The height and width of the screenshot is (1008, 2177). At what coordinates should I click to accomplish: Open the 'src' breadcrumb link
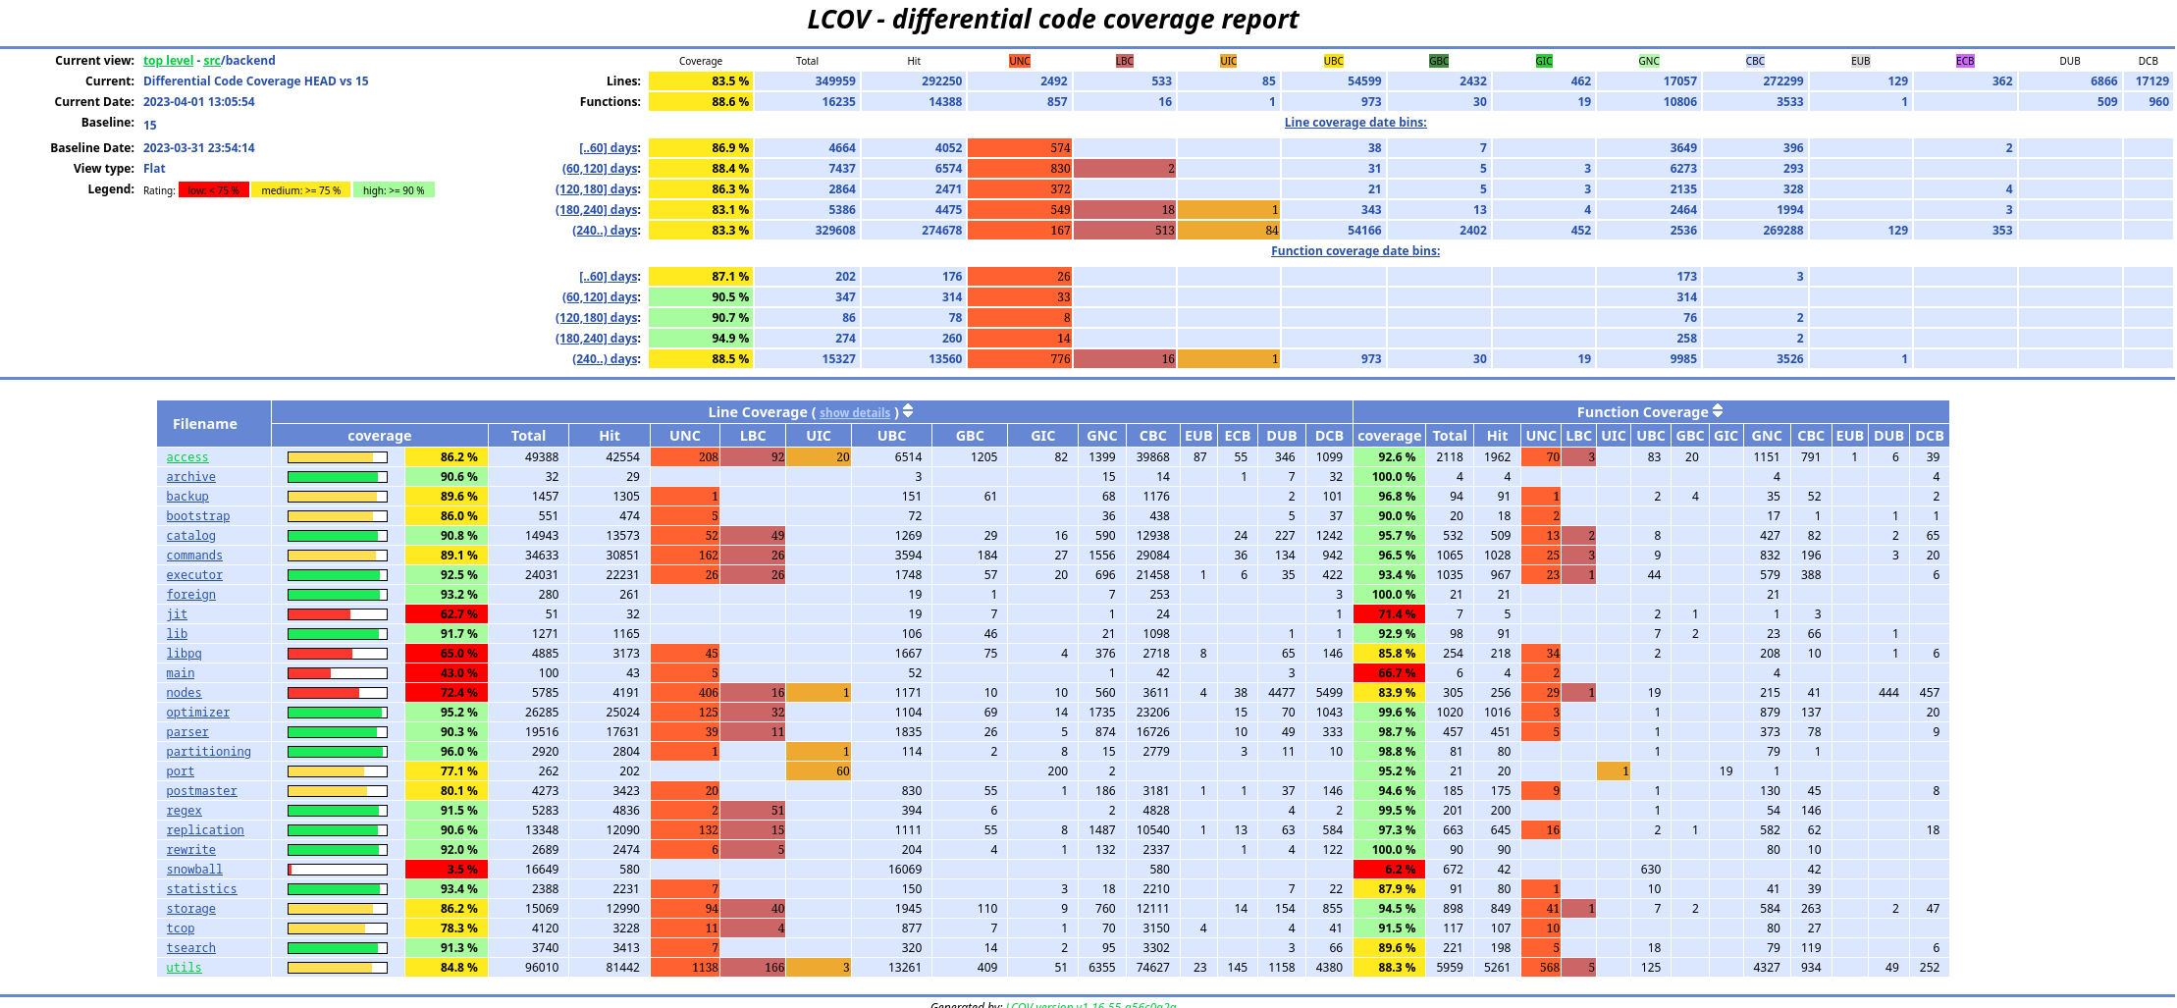[211, 61]
